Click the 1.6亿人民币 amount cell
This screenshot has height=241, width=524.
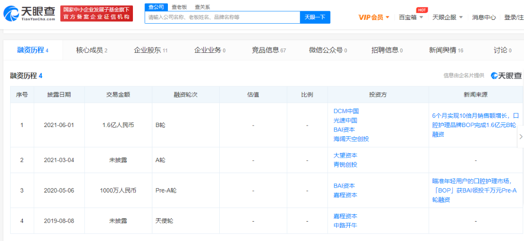click(118, 125)
